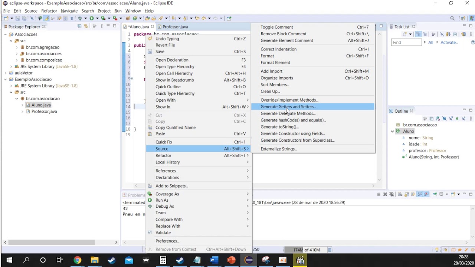Toggle Link with Editor in Package Explorer
This screenshot has height=267, width=475.
[x=86, y=26]
